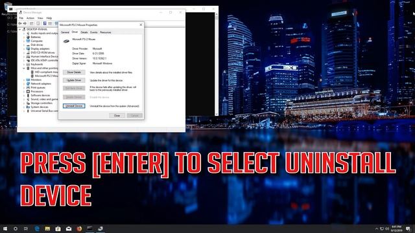Open the Action menu in Device Manager
The image size is (415, 233).
pyautogui.click(x=30, y=18)
